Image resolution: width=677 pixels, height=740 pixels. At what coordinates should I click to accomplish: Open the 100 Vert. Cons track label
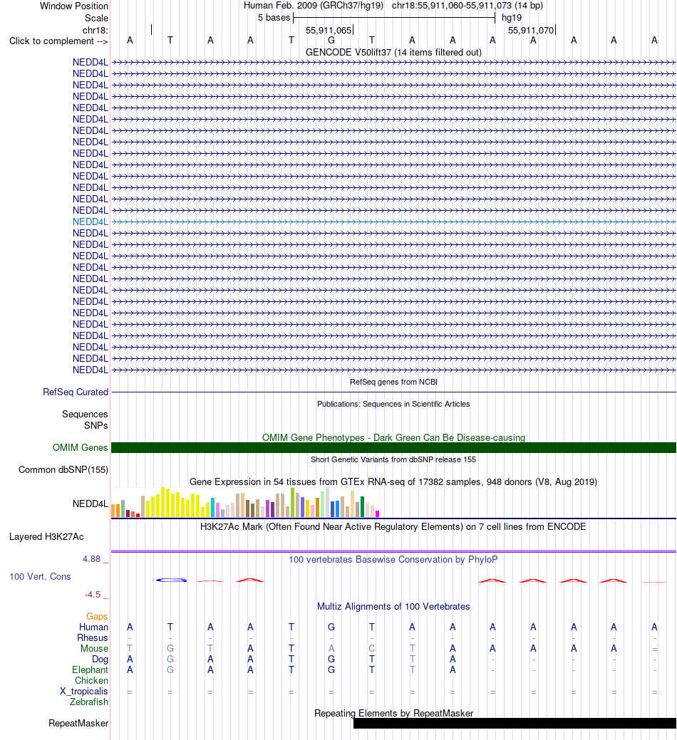coord(40,577)
